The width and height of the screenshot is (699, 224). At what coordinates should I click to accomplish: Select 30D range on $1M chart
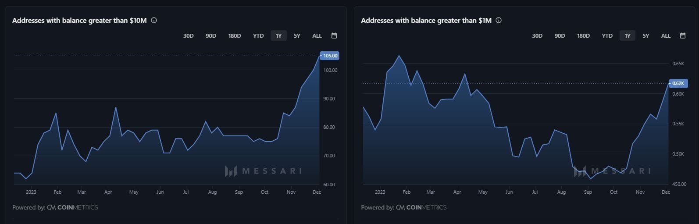(537, 36)
